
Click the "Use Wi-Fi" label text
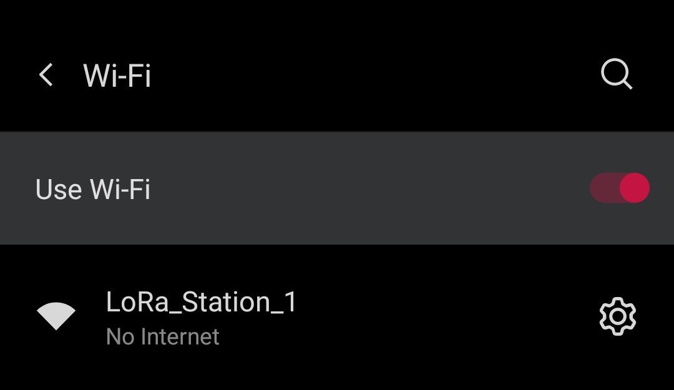93,189
